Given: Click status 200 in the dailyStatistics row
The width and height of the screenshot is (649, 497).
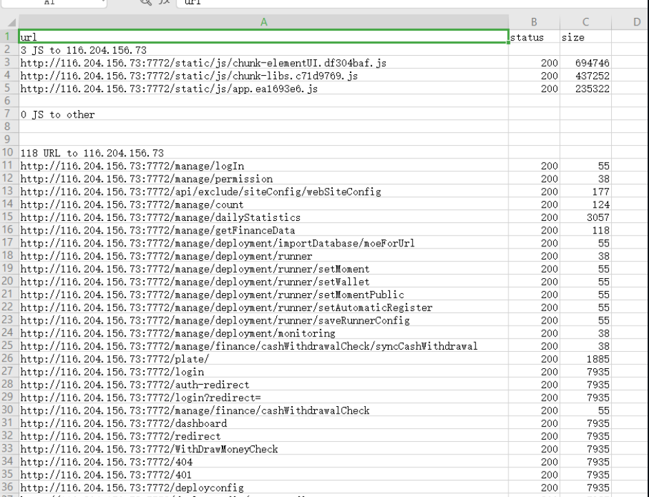Looking at the screenshot, I should point(534,217).
